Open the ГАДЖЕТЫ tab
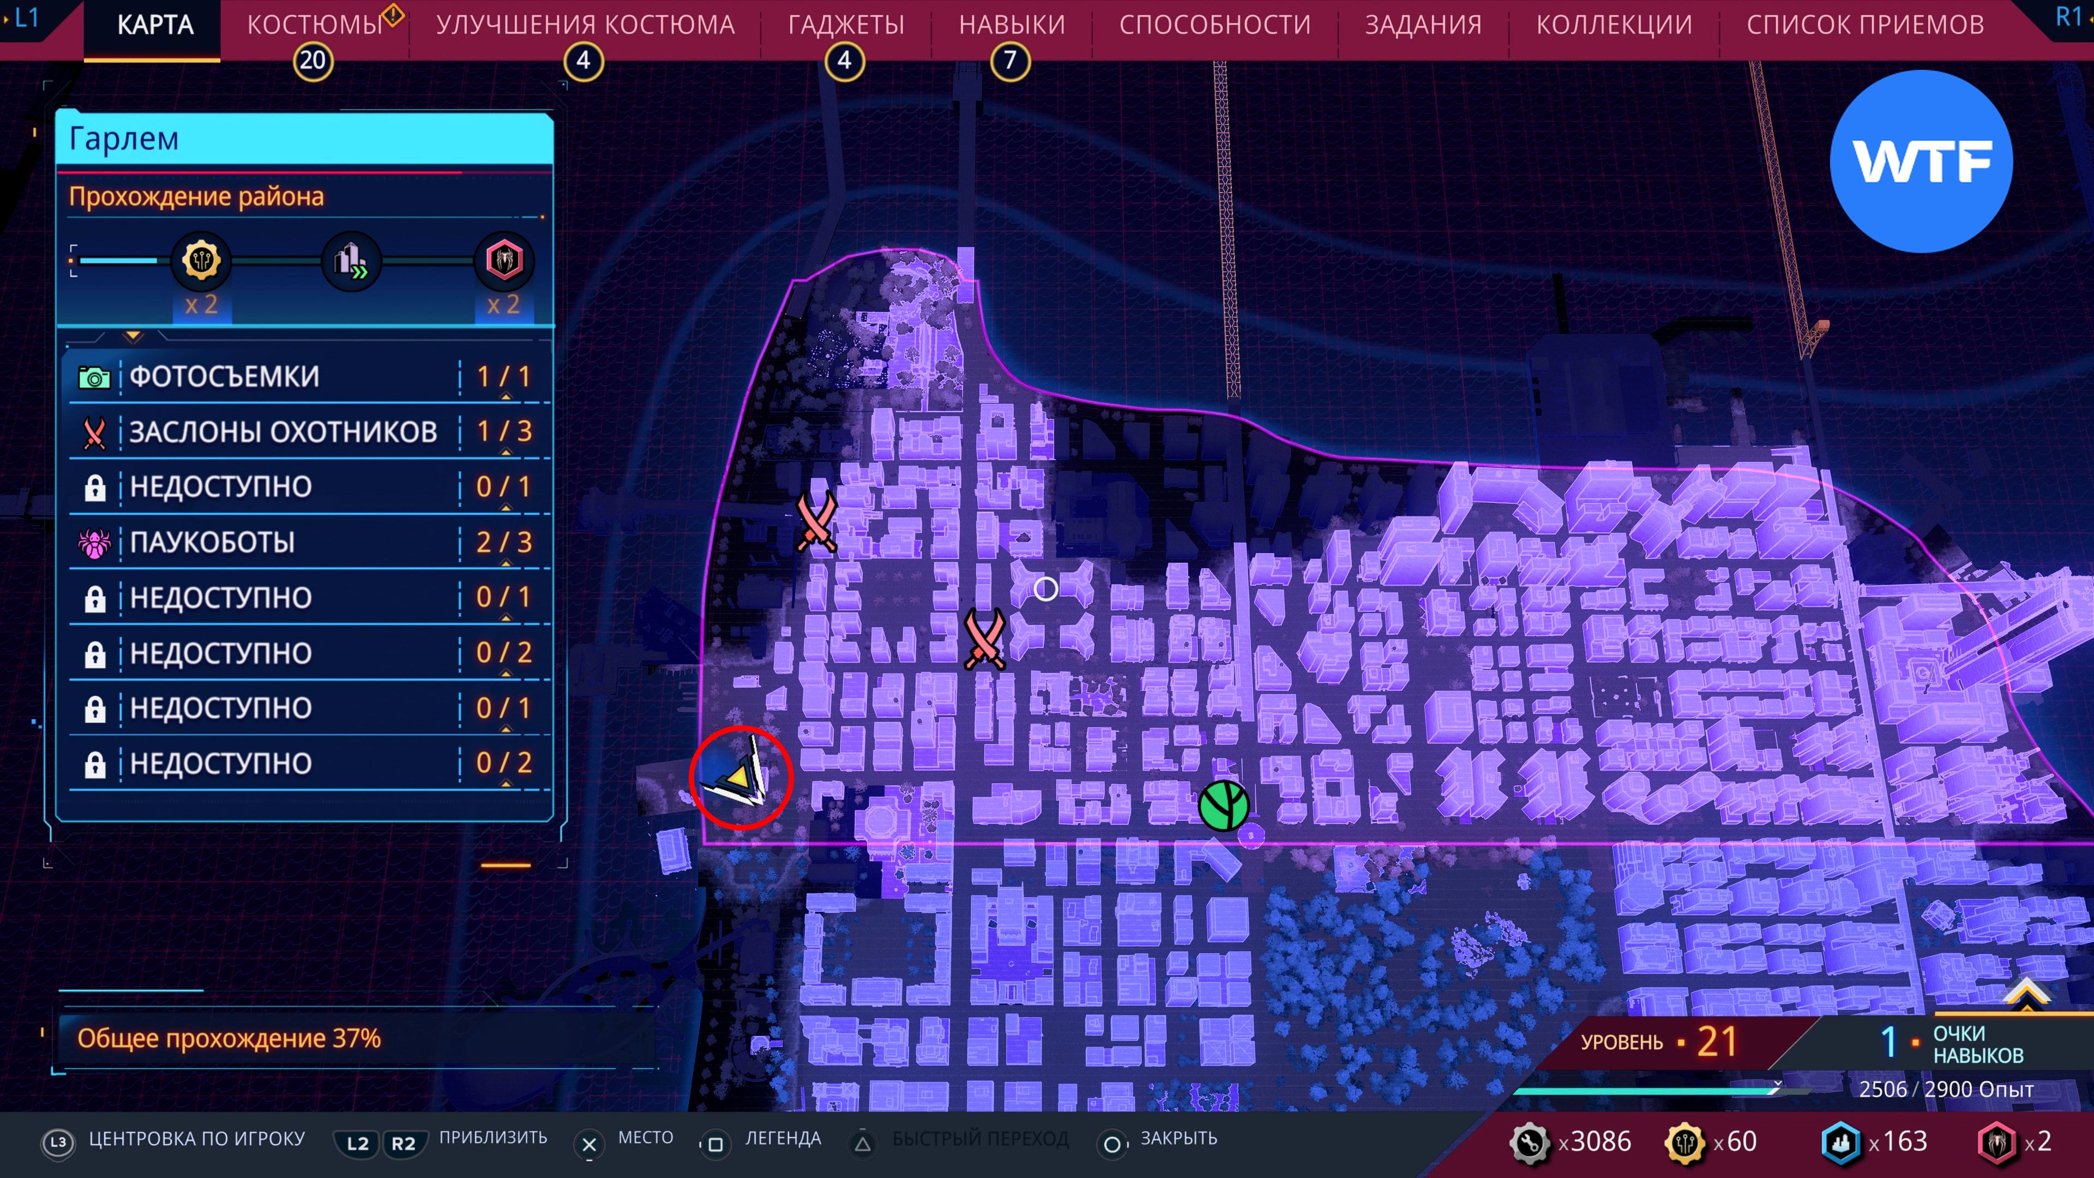 [x=845, y=25]
